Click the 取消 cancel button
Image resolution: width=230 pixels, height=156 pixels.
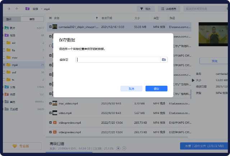click(x=132, y=89)
